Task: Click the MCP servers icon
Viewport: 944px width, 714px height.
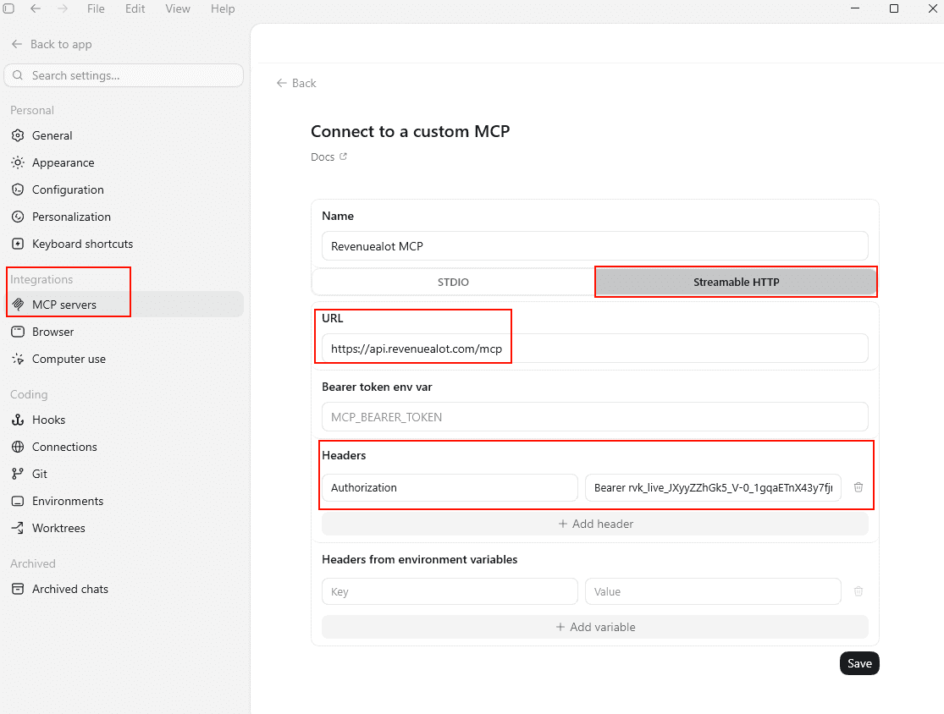Action: point(18,305)
